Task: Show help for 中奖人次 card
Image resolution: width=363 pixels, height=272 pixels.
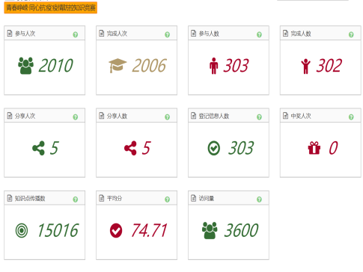Action: coord(351,117)
